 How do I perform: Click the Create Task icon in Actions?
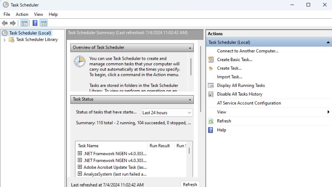pyautogui.click(x=211, y=68)
